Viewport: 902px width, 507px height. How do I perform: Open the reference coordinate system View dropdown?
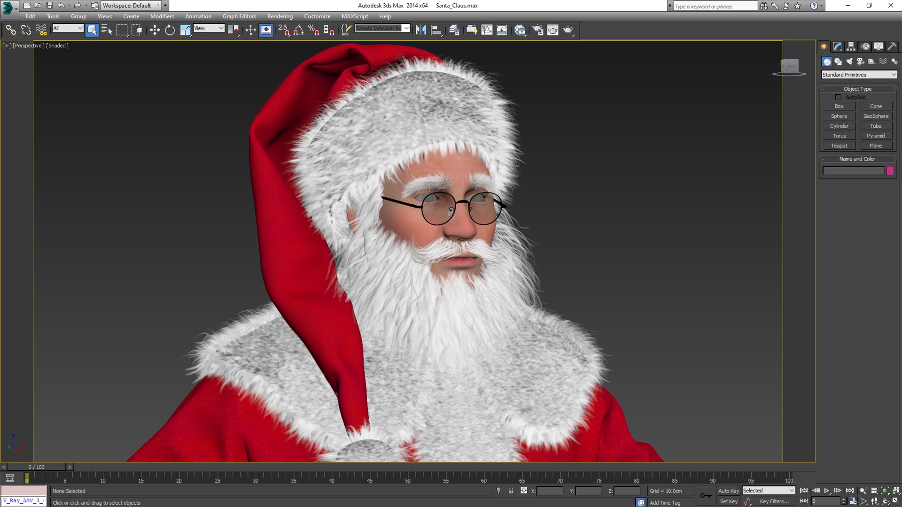click(x=209, y=28)
